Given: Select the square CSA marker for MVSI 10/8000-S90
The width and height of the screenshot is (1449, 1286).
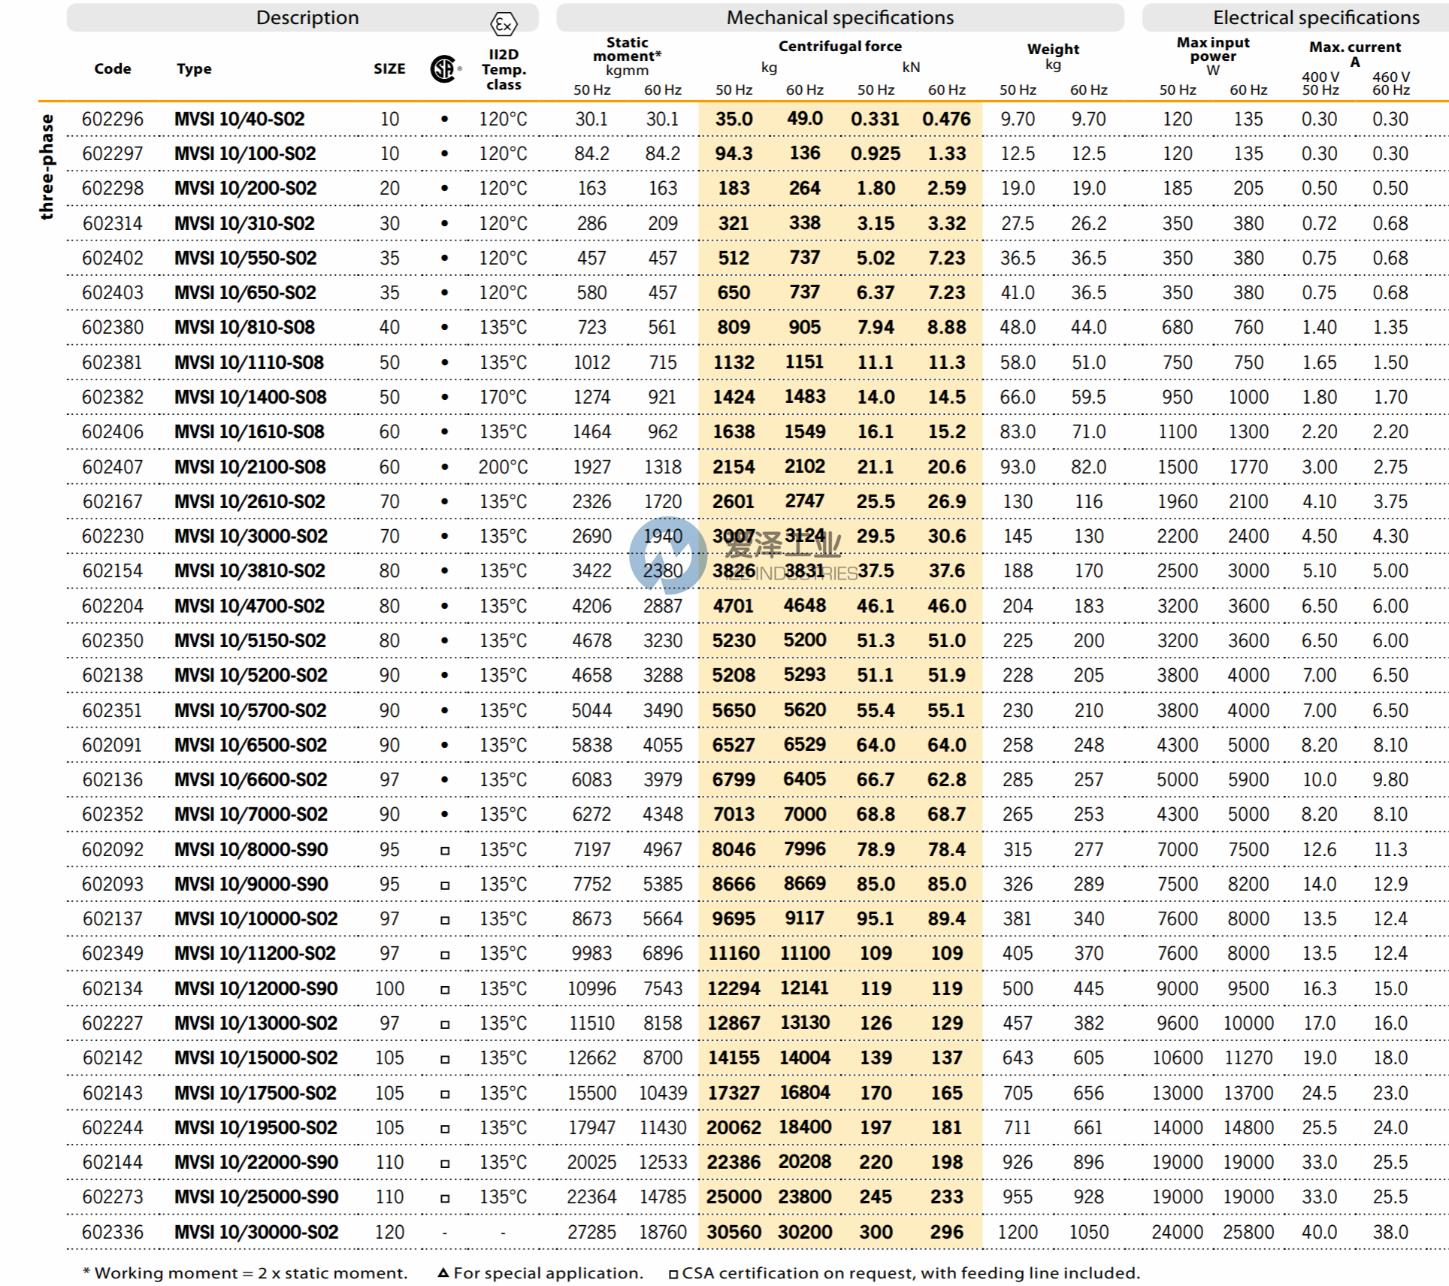Looking at the screenshot, I should click(x=443, y=849).
